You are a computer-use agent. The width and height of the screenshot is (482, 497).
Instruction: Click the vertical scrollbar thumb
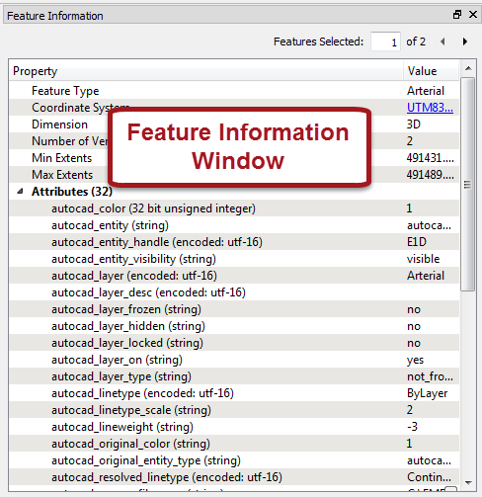click(468, 185)
